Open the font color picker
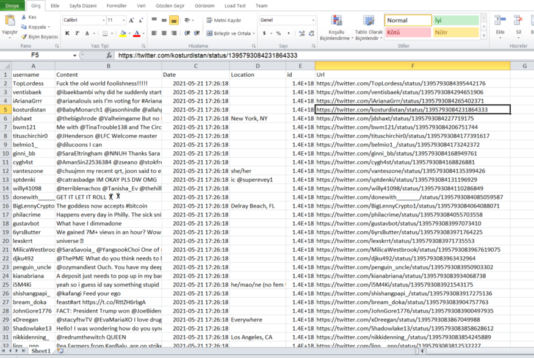 [x=137, y=33]
